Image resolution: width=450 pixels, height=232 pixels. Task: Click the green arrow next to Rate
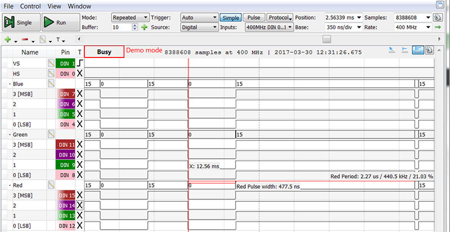(438, 27)
